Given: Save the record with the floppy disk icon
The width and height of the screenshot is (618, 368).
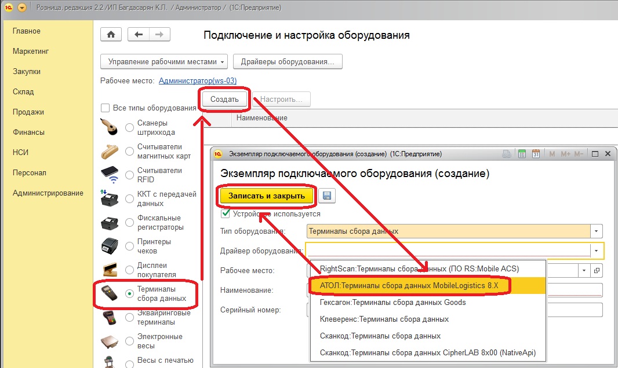Looking at the screenshot, I should tap(327, 196).
